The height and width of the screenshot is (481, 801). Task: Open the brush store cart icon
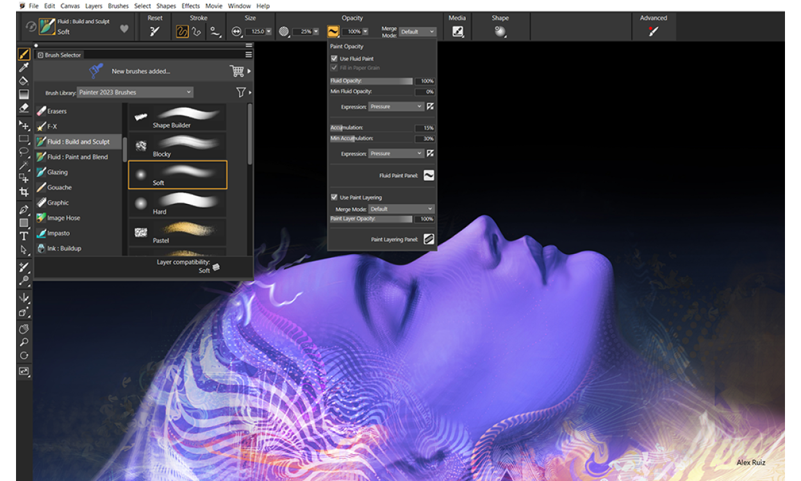point(237,71)
